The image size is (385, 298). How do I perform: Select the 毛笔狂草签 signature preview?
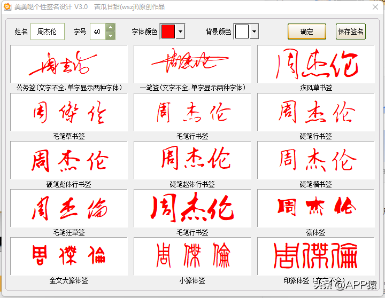tap(69, 208)
